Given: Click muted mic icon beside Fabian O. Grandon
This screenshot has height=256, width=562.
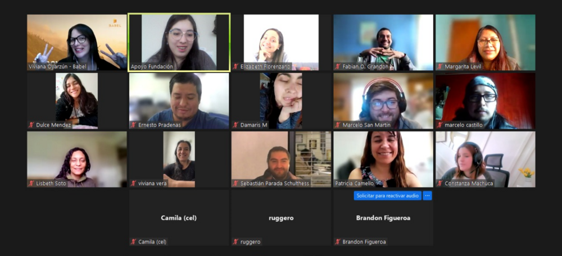Looking at the screenshot, I should click(x=338, y=67).
